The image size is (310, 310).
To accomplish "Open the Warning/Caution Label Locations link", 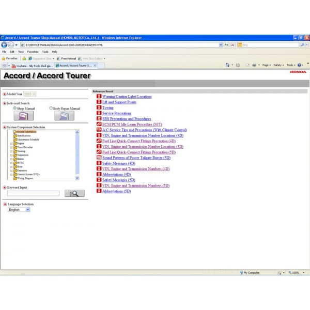I will pyautogui.click(x=127, y=97).
